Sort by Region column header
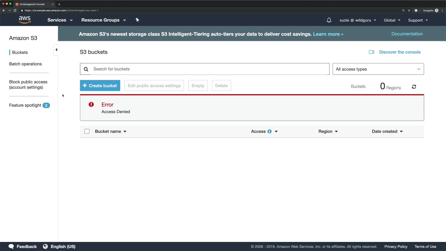 328,131
